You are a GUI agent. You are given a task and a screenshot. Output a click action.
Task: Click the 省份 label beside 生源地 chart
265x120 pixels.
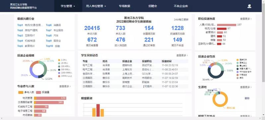247,98
